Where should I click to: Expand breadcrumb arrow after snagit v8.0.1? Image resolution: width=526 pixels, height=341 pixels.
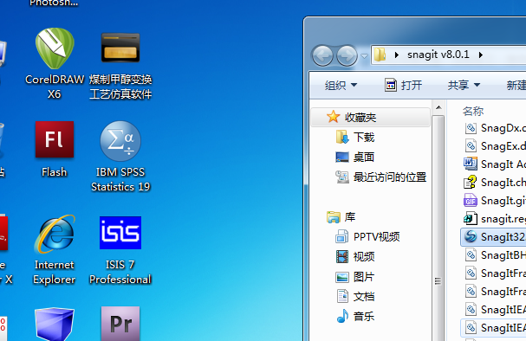tap(481, 55)
